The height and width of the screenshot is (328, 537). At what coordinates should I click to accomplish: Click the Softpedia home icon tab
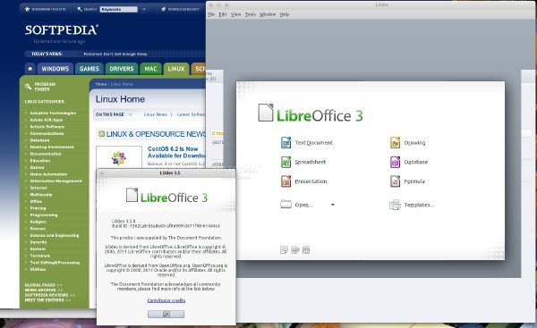[x=30, y=69]
